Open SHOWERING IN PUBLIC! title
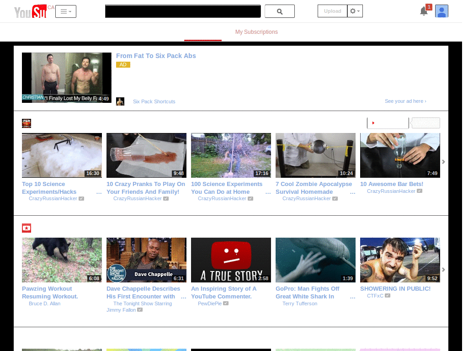Viewport: 468px width, 351px height. tap(395, 289)
